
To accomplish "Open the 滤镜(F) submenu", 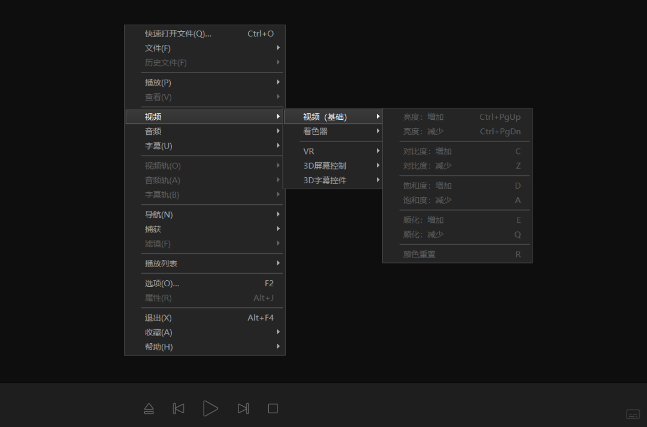I will (x=205, y=243).
